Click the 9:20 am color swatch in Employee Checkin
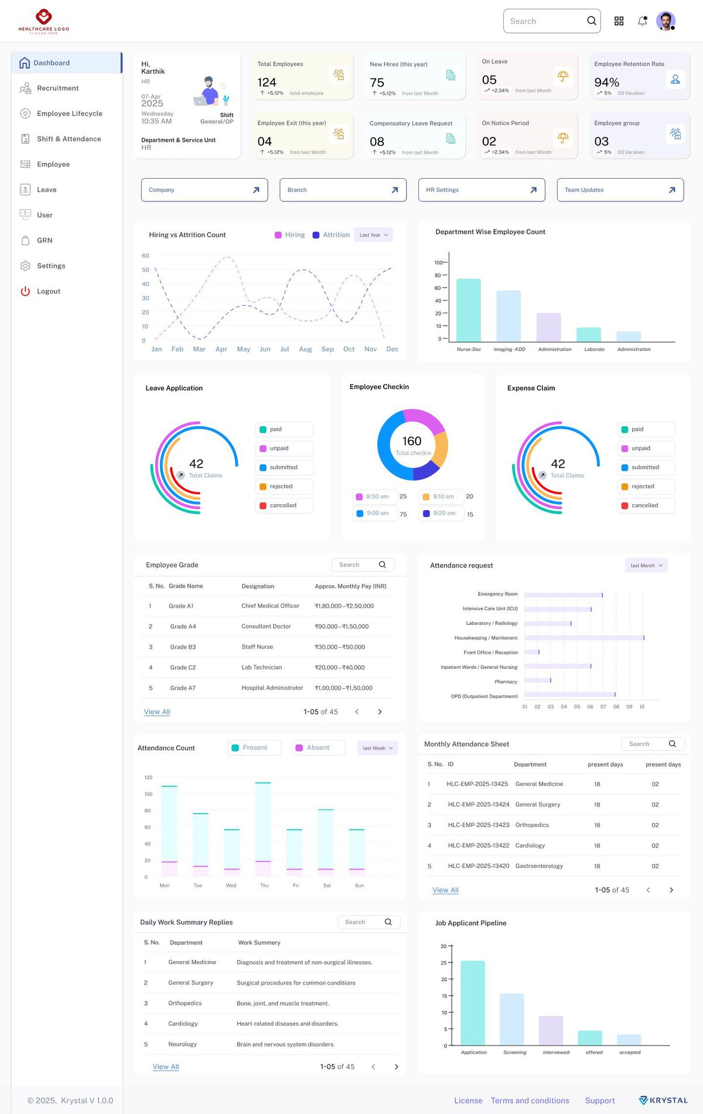This screenshot has height=1114, width=703. click(x=426, y=514)
